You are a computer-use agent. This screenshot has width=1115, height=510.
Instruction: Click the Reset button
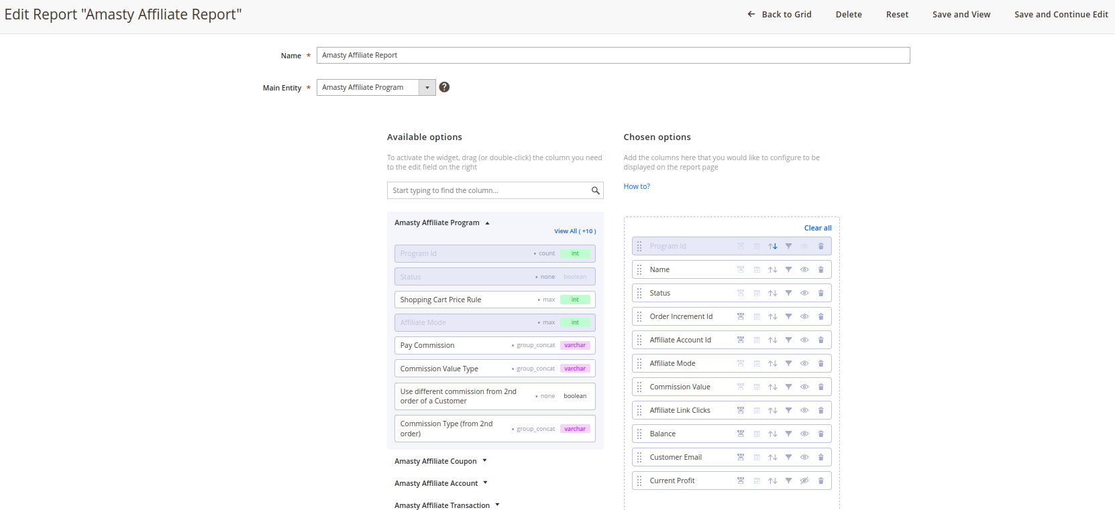click(897, 14)
